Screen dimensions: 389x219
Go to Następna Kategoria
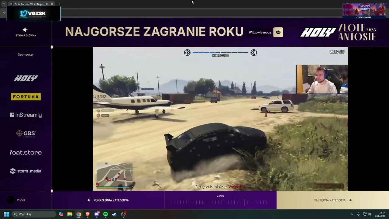coord(333,200)
